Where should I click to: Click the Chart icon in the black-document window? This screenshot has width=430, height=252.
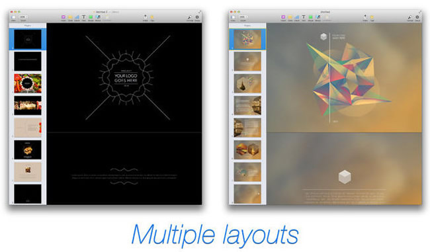point(77,17)
